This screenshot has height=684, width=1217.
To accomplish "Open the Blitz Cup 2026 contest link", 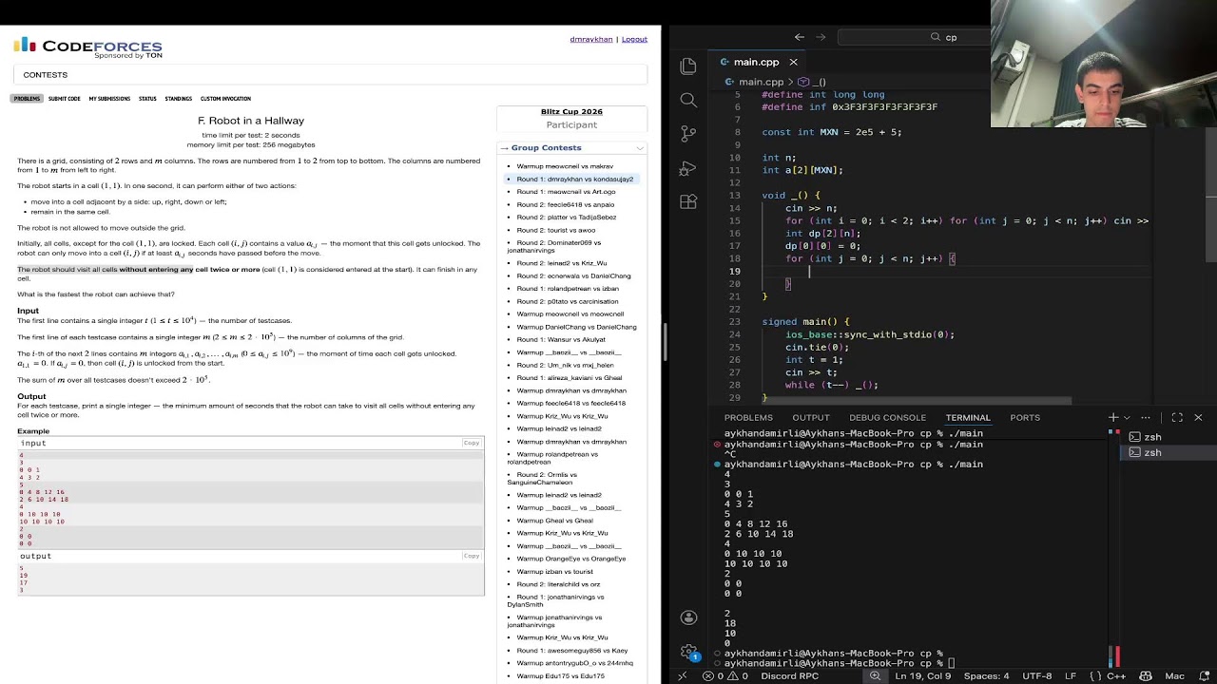I will pyautogui.click(x=571, y=112).
